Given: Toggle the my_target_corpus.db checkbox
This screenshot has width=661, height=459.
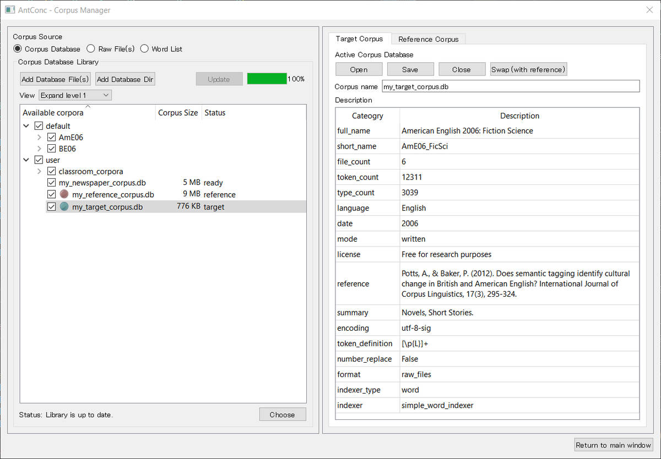Looking at the screenshot, I should (x=52, y=207).
